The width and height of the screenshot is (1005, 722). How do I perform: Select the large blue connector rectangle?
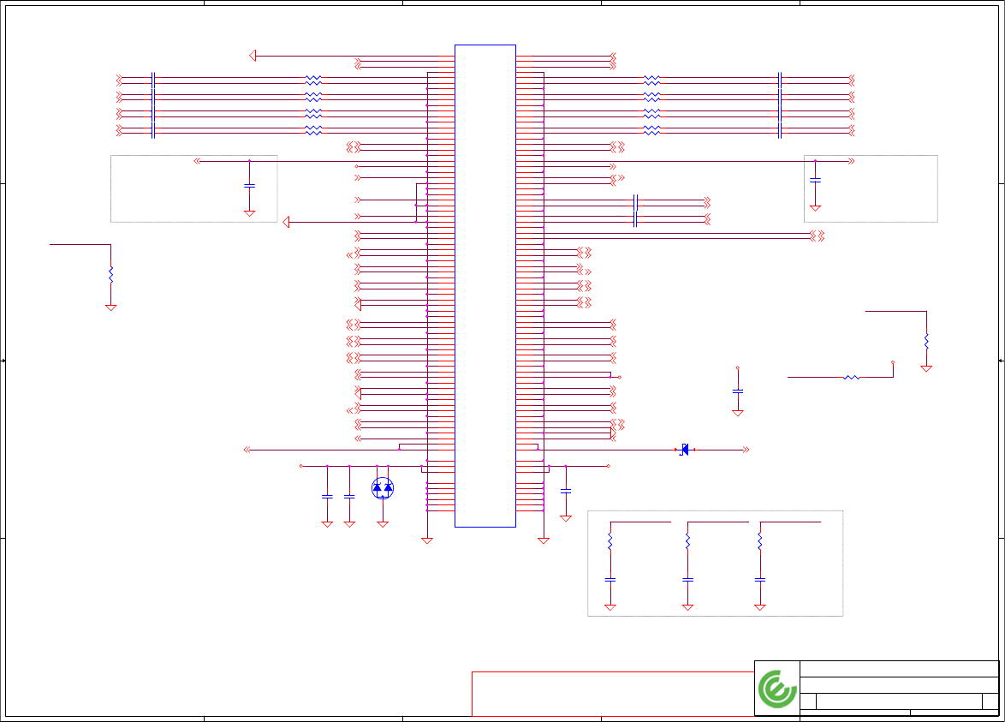[485, 286]
